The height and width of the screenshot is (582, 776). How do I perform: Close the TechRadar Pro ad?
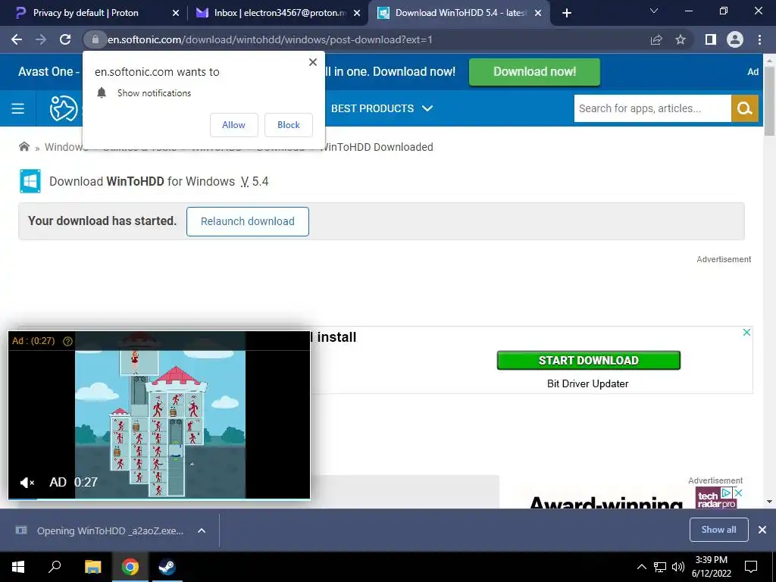point(738,493)
